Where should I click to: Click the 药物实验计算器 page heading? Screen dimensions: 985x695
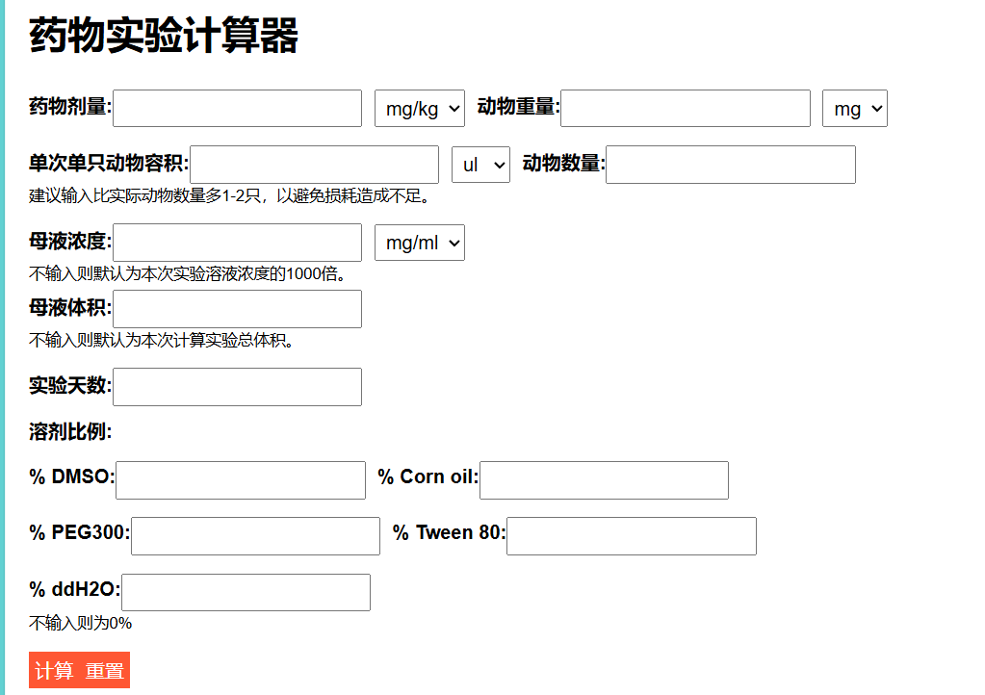(x=164, y=37)
